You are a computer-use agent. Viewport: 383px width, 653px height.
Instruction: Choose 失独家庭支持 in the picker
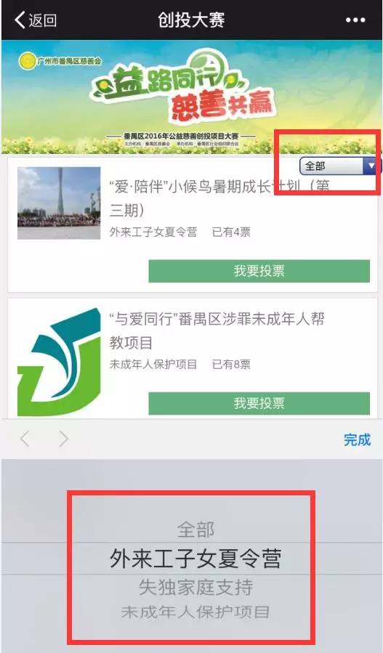coord(195,587)
